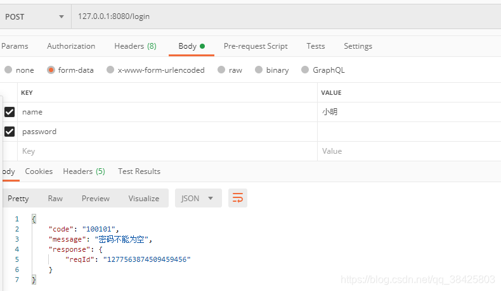
Task: Uncheck the name parameter checkbox
Action: point(10,112)
